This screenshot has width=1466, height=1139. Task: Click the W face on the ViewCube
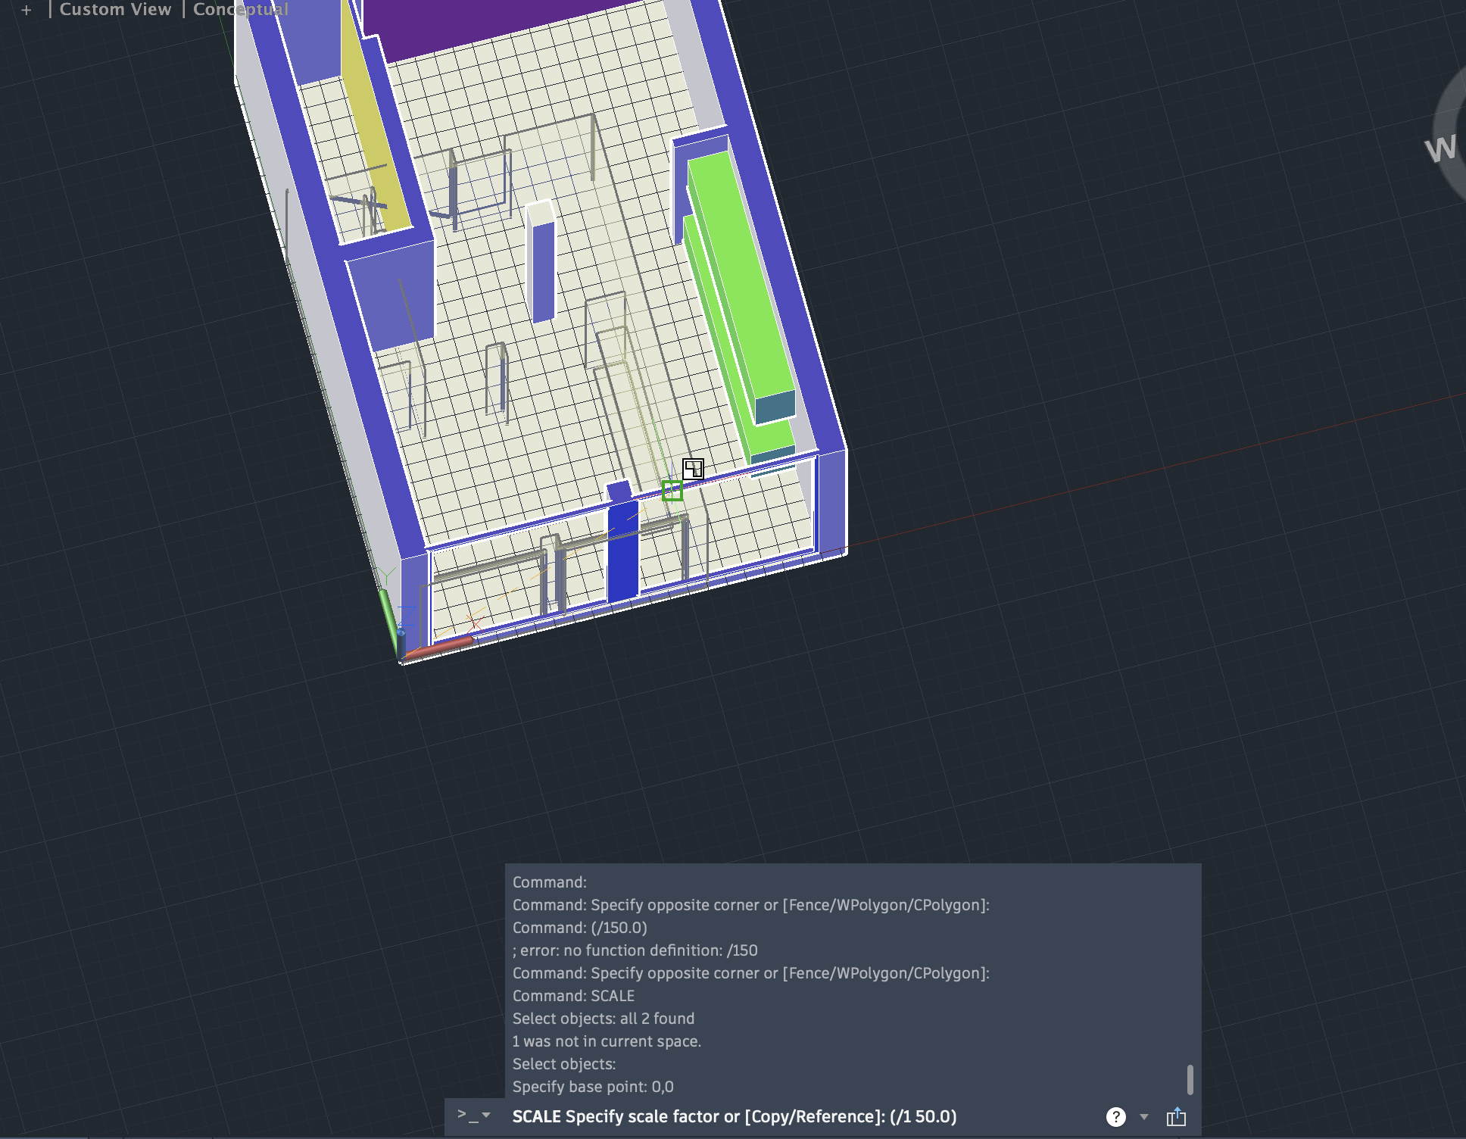click(1441, 148)
